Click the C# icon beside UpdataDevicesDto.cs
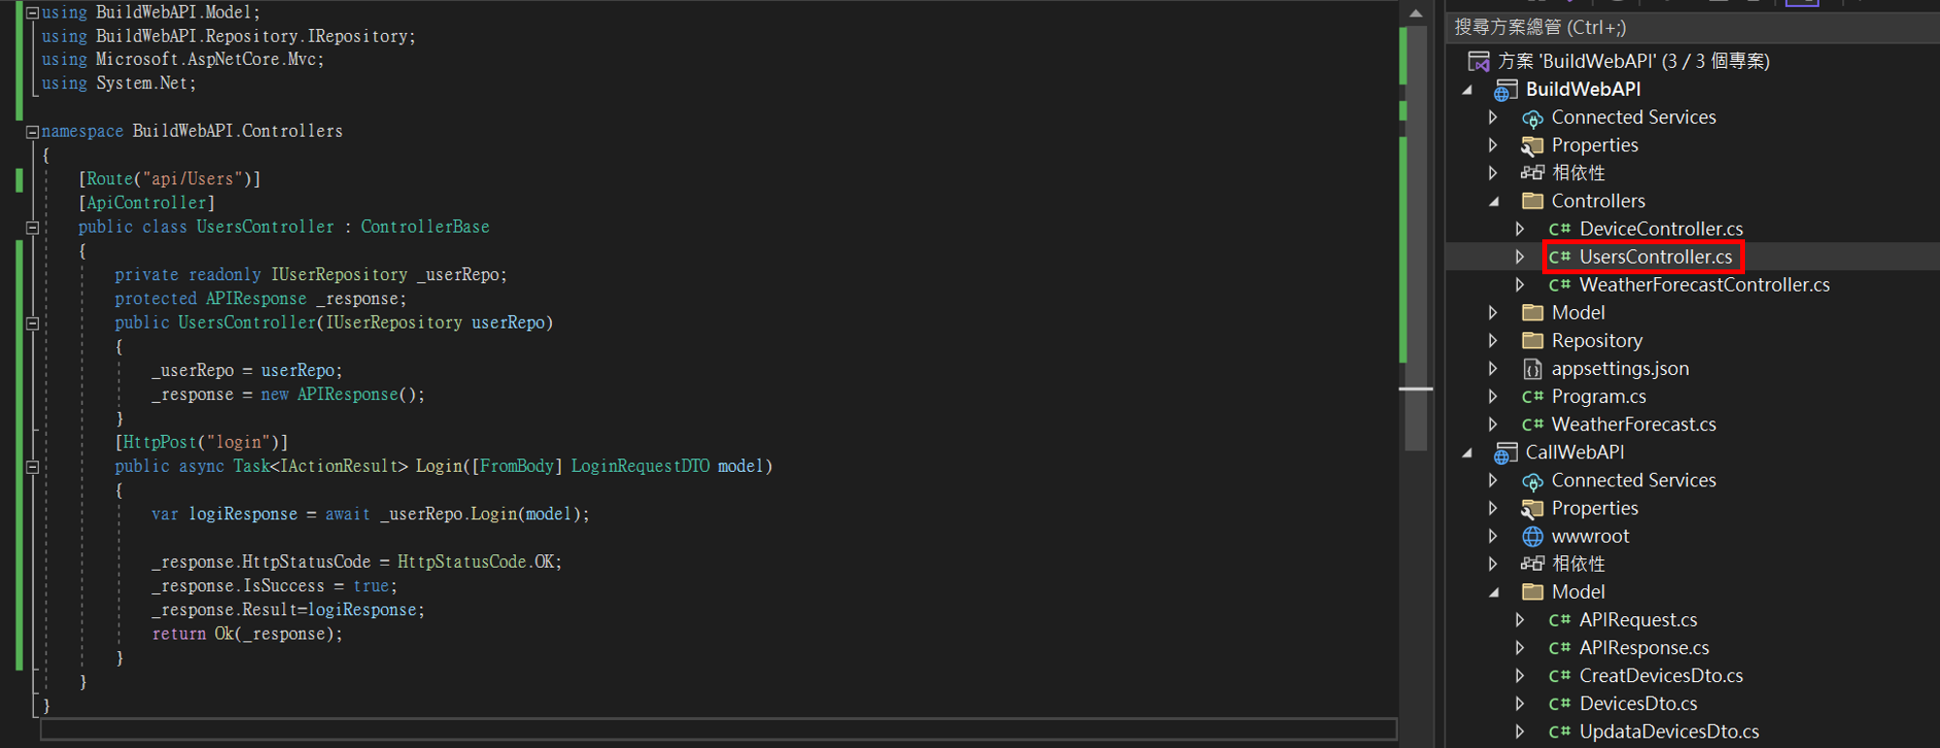The width and height of the screenshot is (1940, 748). pos(1560,732)
